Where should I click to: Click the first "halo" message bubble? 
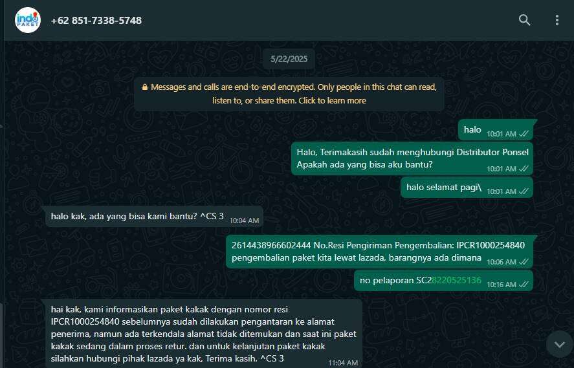496,130
